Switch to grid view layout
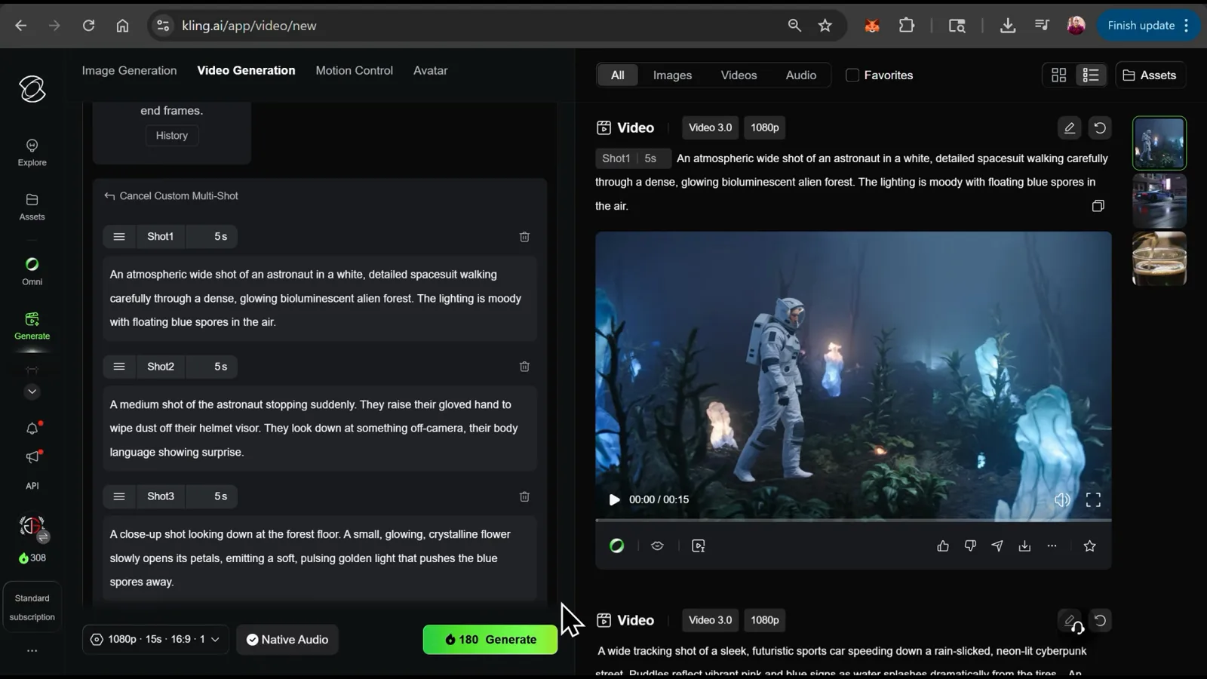 point(1059,75)
